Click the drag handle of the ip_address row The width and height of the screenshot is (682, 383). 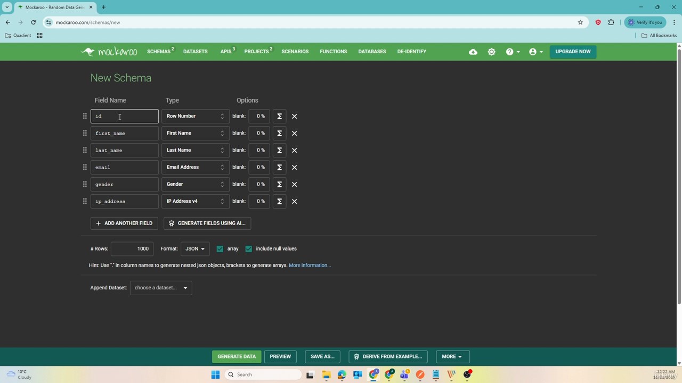pyautogui.click(x=85, y=201)
